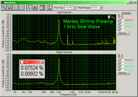
Task: Click the Plot Range input field
Action: coord(95,7)
